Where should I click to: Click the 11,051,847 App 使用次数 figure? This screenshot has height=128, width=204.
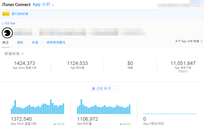tap(183, 63)
